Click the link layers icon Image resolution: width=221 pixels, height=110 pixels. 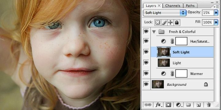pos(148,105)
